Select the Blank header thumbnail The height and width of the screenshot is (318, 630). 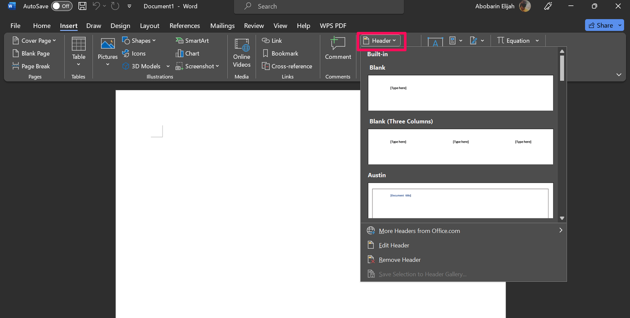click(x=460, y=93)
